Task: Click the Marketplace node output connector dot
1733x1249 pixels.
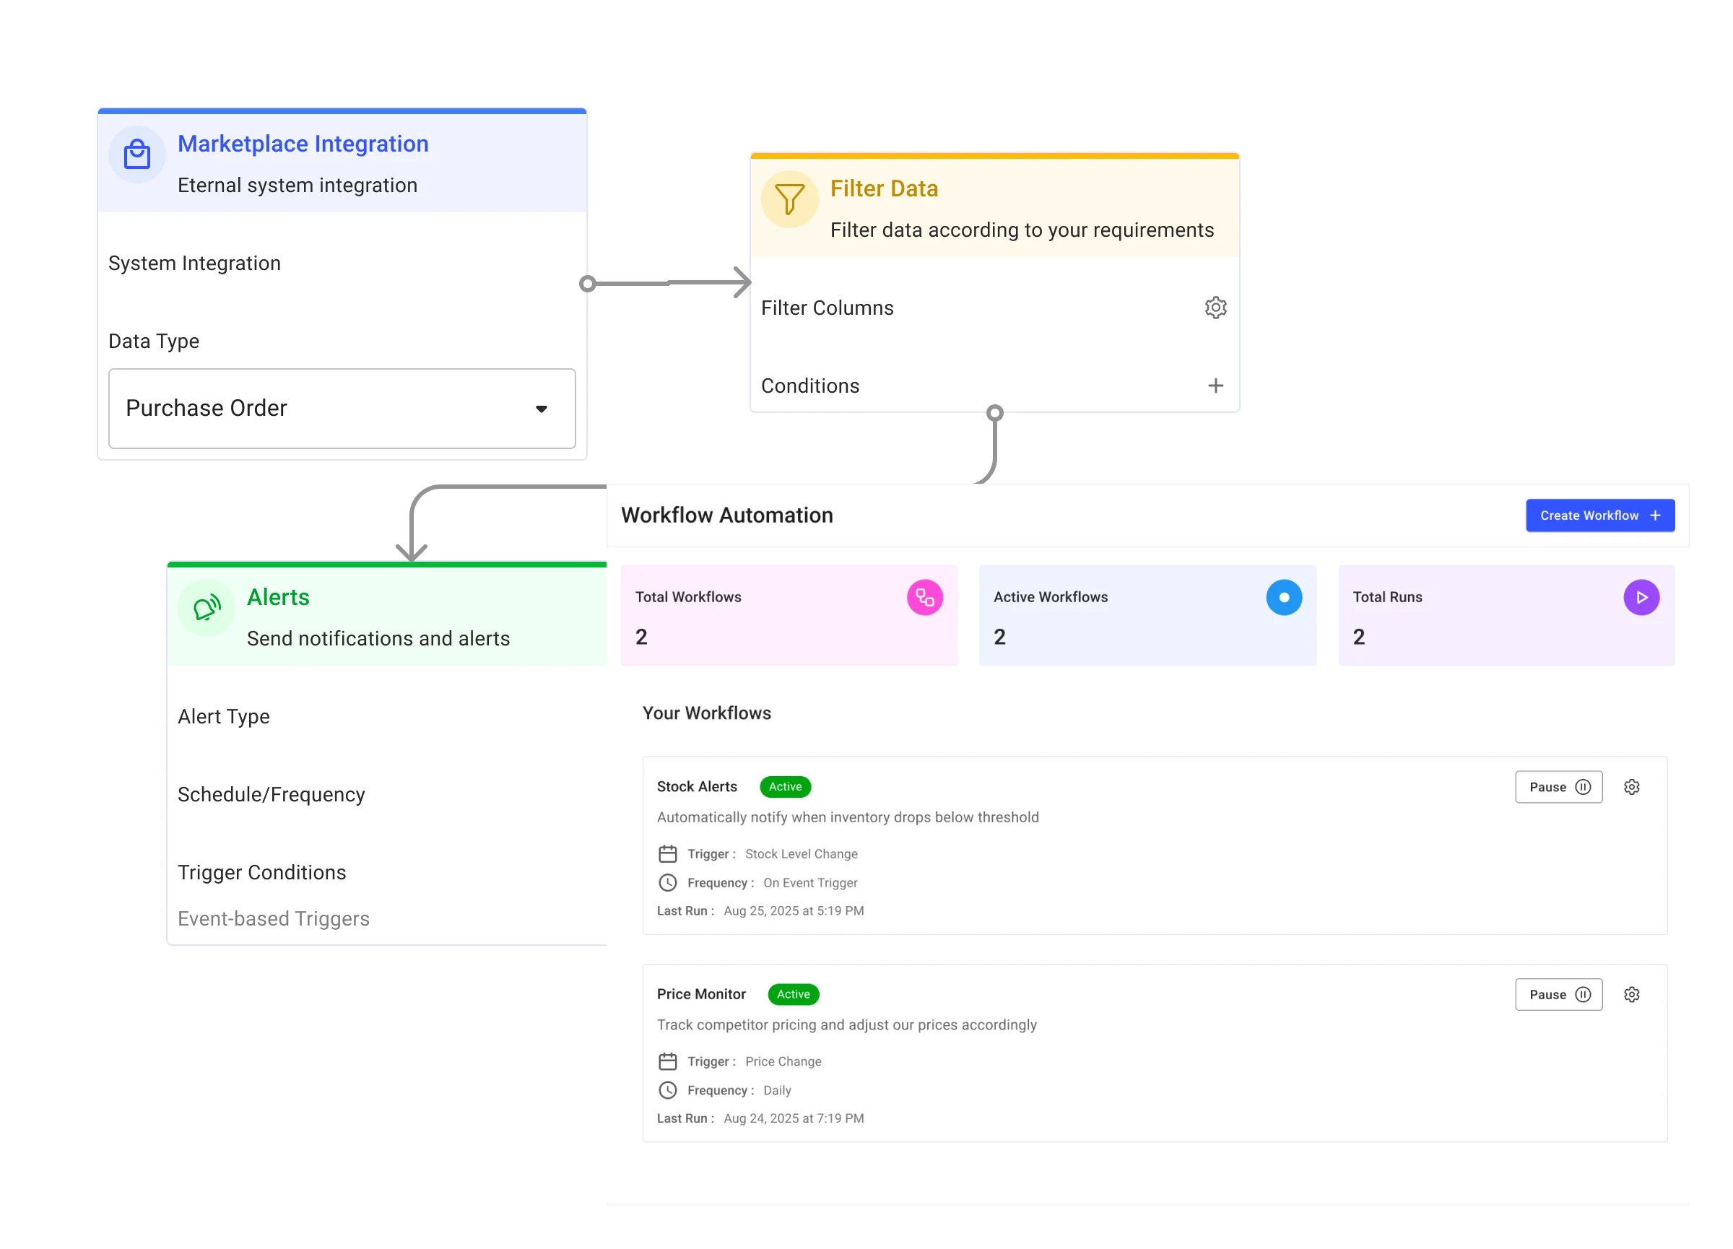Action: coord(587,284)
